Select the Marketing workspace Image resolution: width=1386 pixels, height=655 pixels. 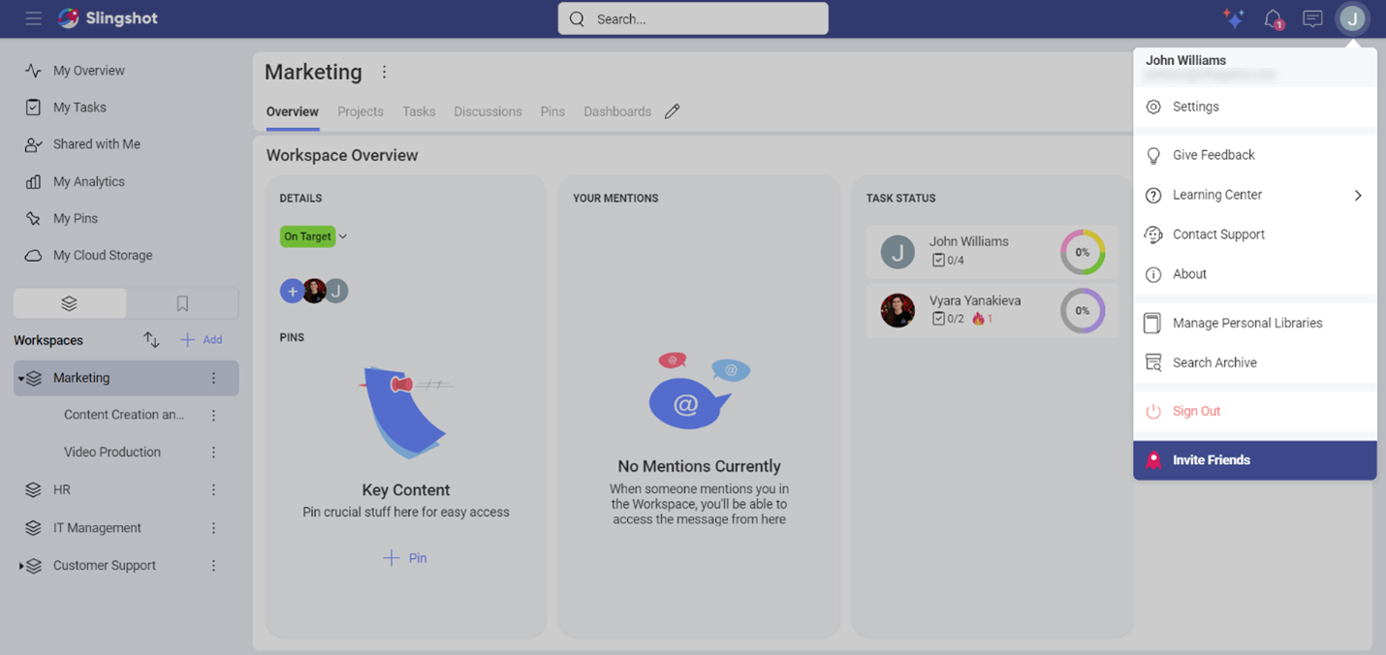click(x=81, y=378)
